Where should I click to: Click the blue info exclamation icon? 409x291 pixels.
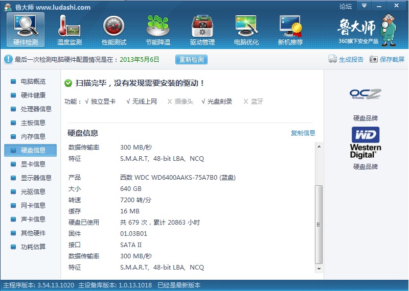(8, 59)
